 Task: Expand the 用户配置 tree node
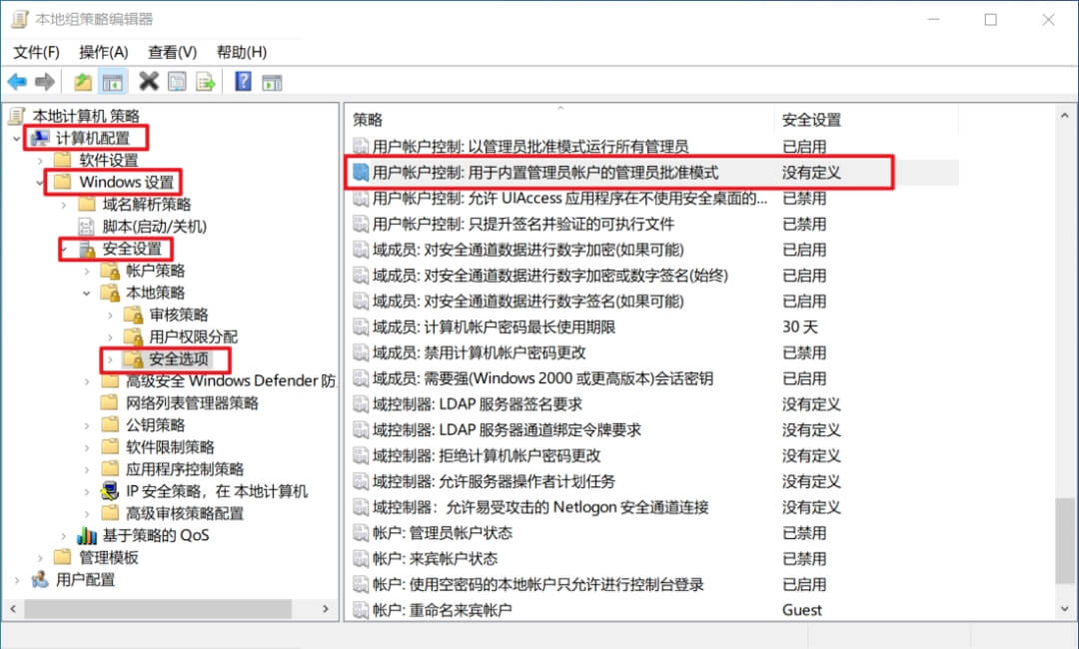point(17,580)
